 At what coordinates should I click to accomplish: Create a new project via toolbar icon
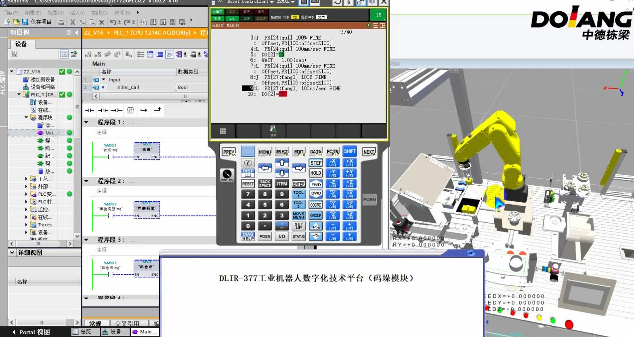7,22
